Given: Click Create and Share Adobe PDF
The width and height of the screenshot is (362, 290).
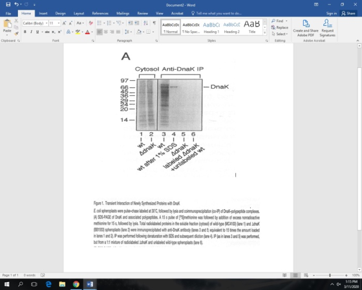Looking at the screenshot, I should coord(306,28).
